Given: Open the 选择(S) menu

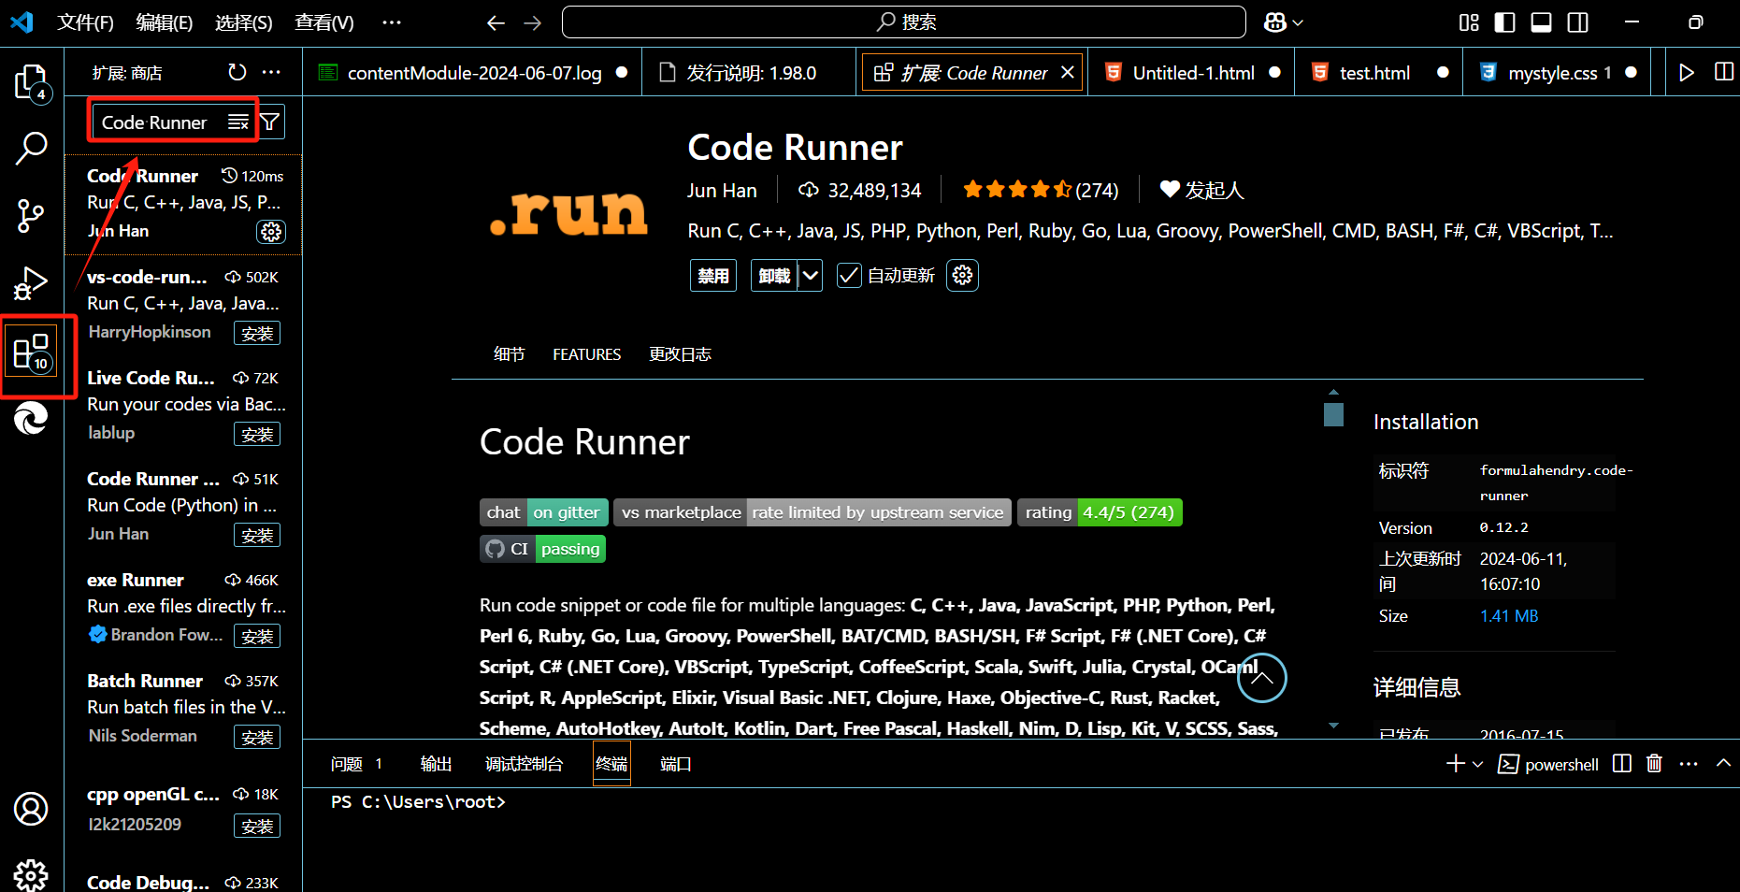Looking at the screenshot, I should (x=244, y=22).
